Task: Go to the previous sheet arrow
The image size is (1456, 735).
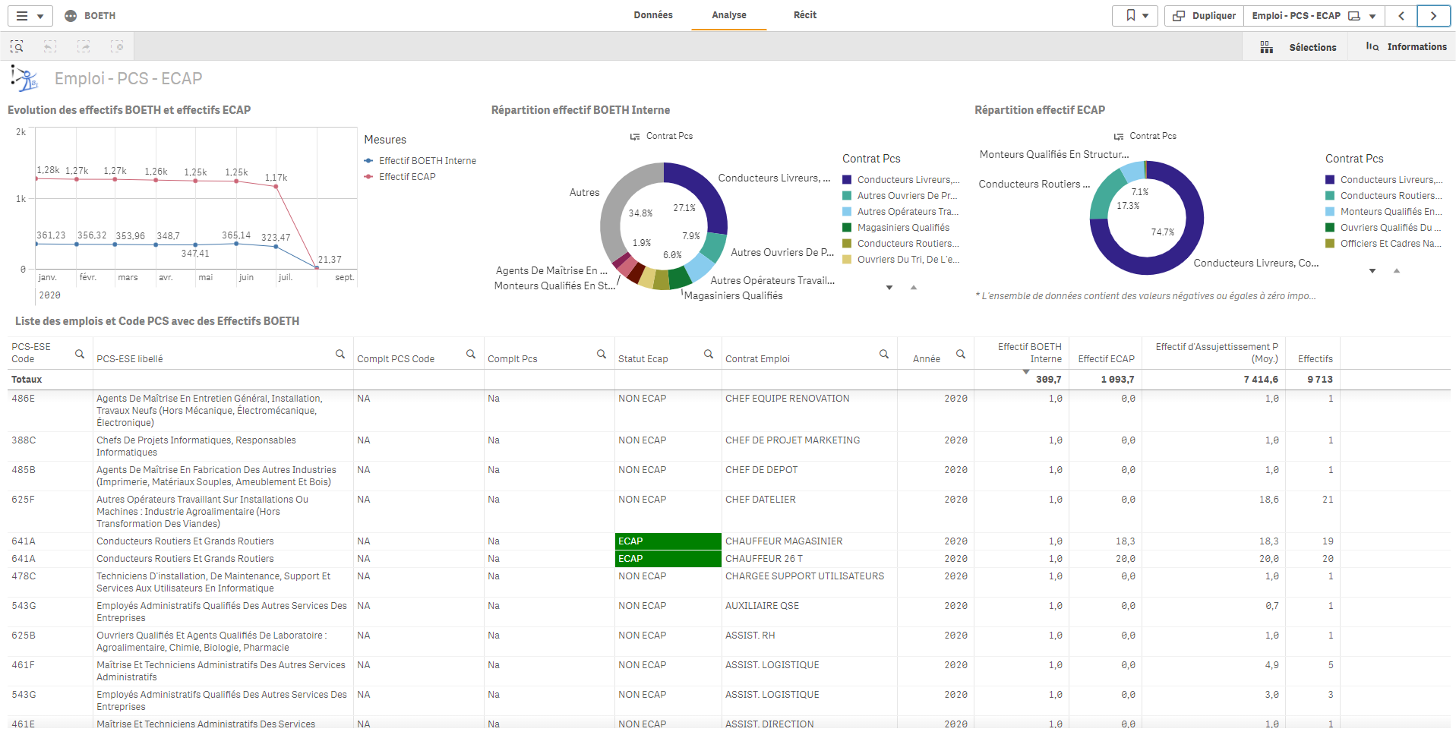Action: click(x=1401, y=16)
